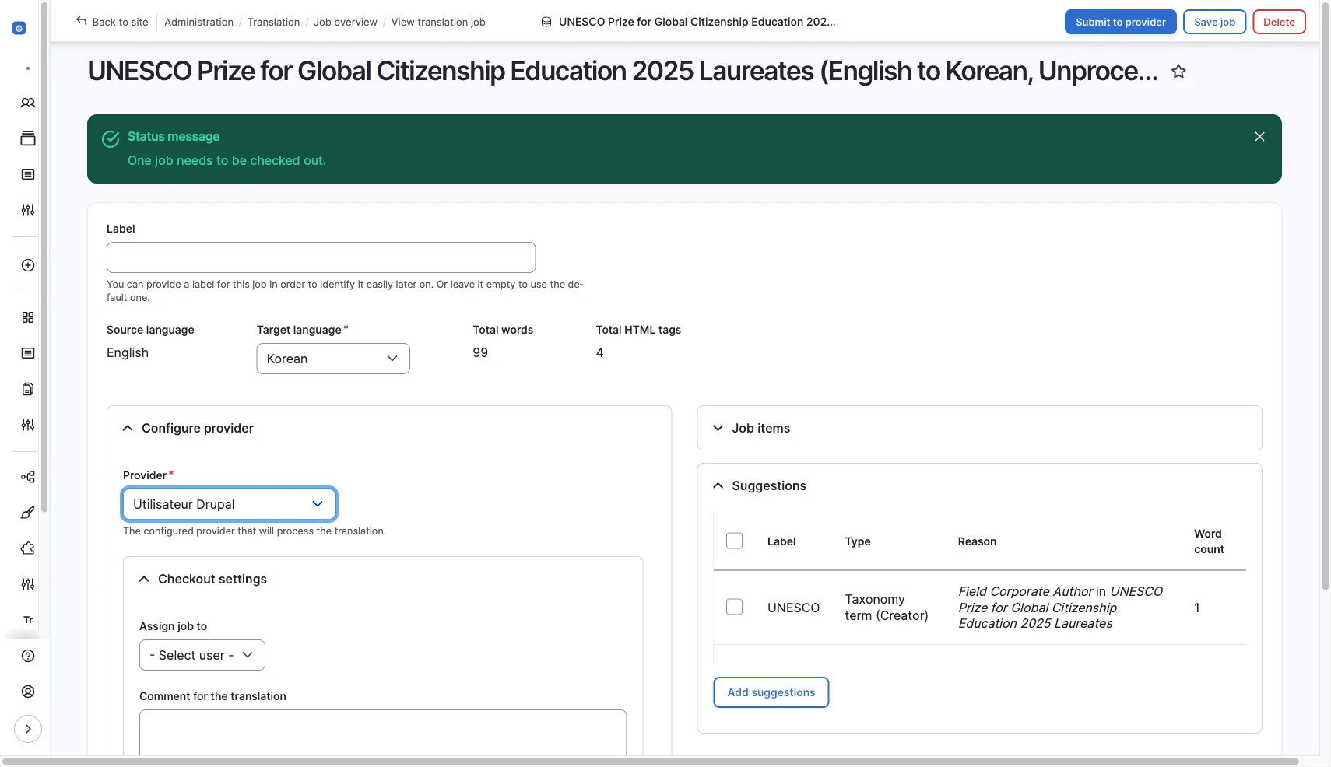Viewport: 1331px width, 767px height.
Task: Open the People section in the sidebar
Action: tap(28, 103)
